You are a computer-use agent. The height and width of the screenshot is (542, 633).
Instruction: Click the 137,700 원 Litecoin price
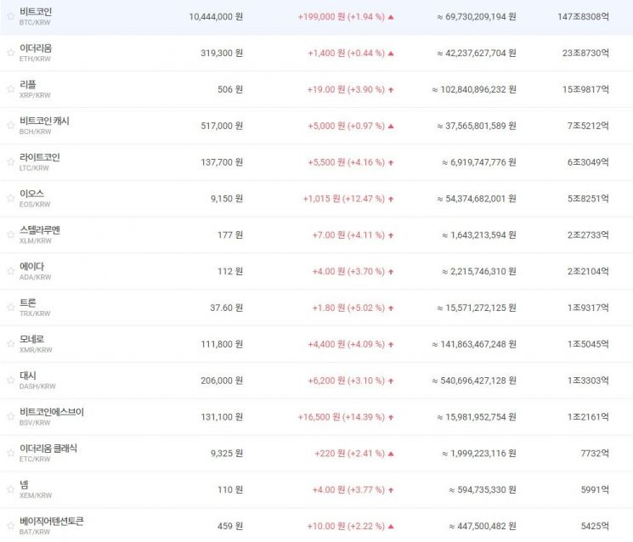coord(222,161)
